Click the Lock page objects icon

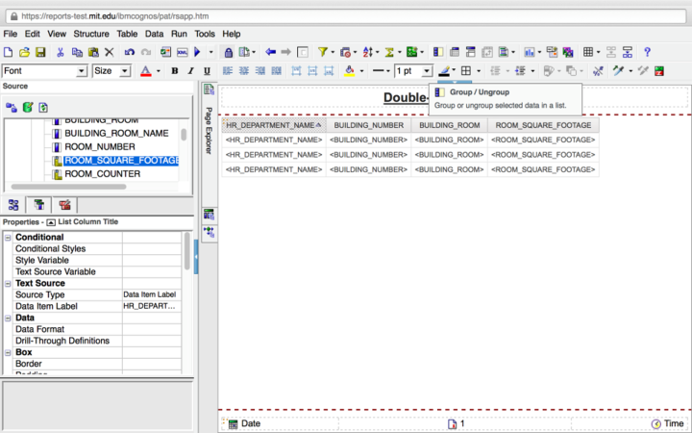(x=229, y=52)
